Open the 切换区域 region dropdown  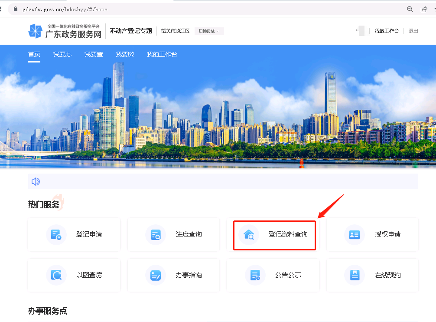pos(209,31)
